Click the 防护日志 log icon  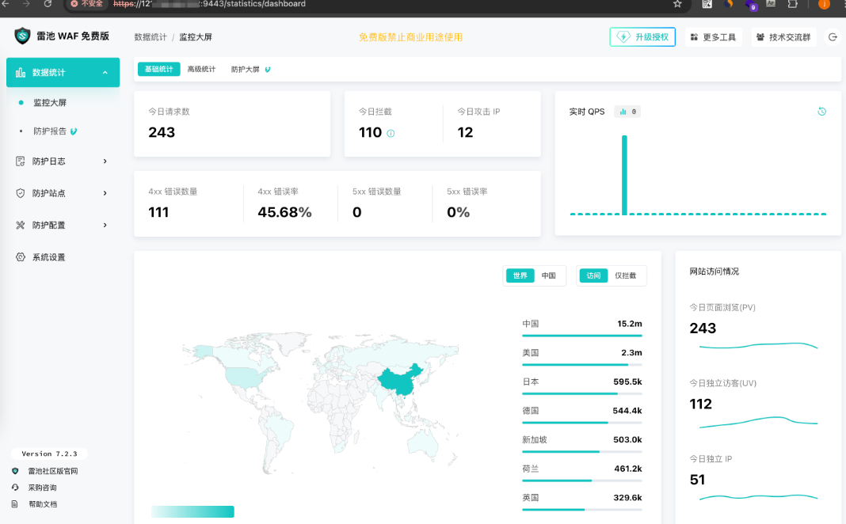coord(21,161)
